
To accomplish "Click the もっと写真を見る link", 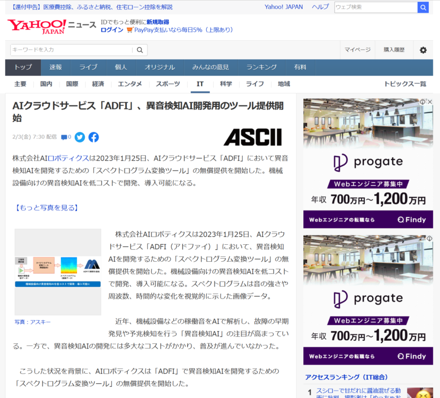I will pyautogui.click(x=47, y=208).
